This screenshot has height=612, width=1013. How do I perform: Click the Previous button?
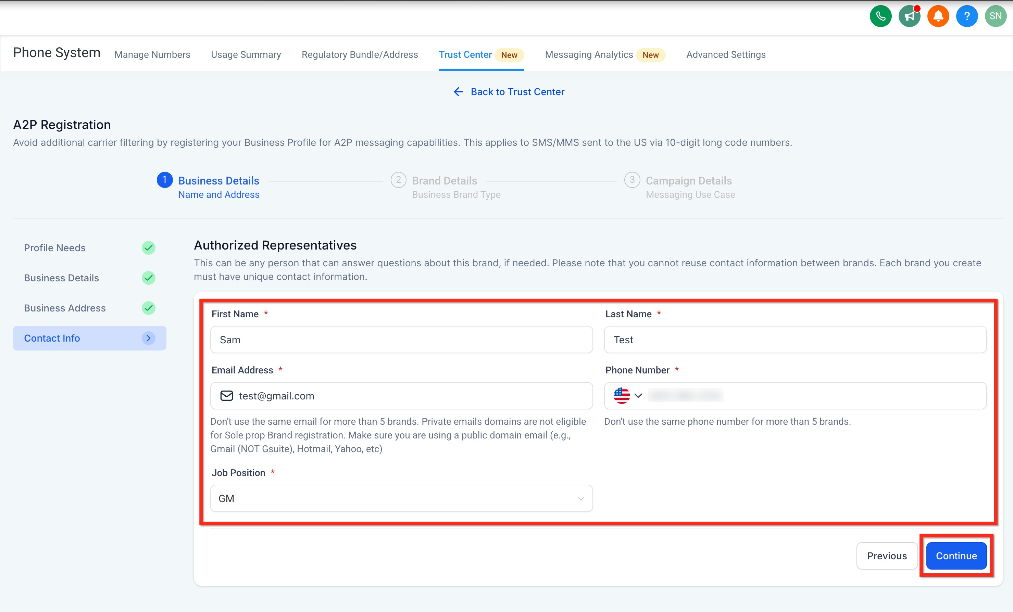click(886, 556)
